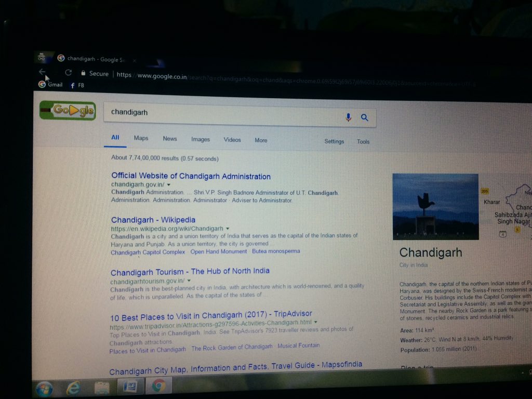Viewport: 532px width, 399px height.
Task: Click the Chrome taskbar icon
Action: pyautogui.click(x=158, y=386)
